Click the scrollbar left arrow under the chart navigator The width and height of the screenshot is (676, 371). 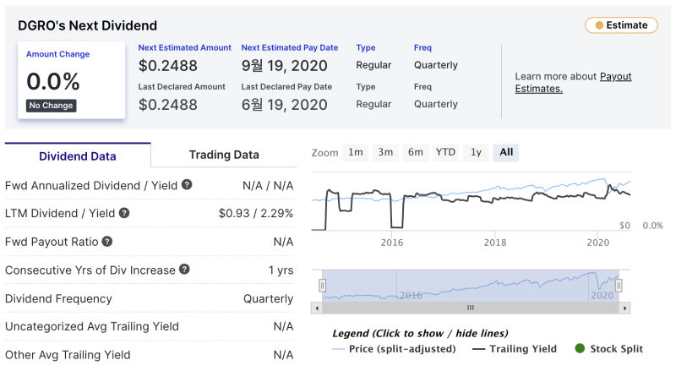coord(317,308)
